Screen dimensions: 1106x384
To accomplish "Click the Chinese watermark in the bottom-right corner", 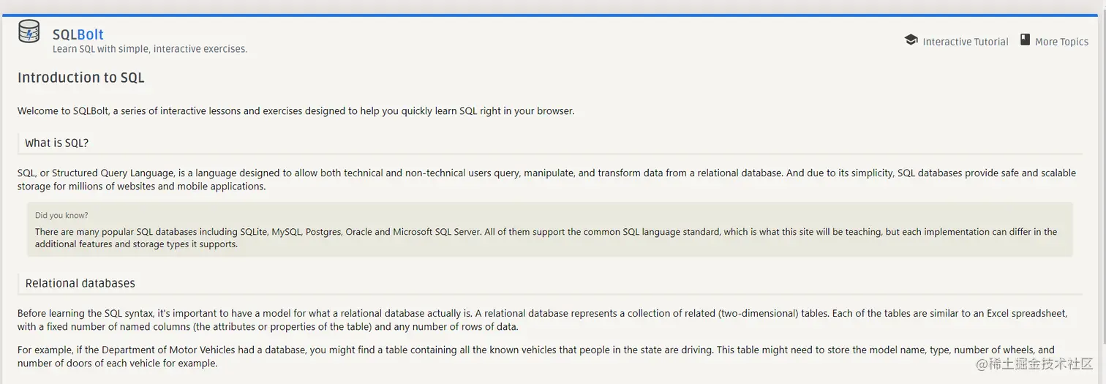I will pos(1046,364).
